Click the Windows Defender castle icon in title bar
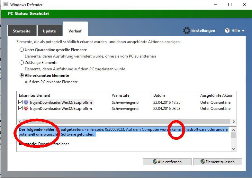This screenshot has width=252, height=178. coord(6,4)
